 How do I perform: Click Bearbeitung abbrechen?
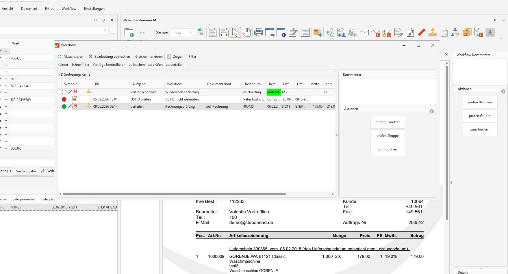tap(109, 57)
